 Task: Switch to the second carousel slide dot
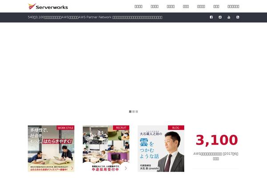coord(133,111)
